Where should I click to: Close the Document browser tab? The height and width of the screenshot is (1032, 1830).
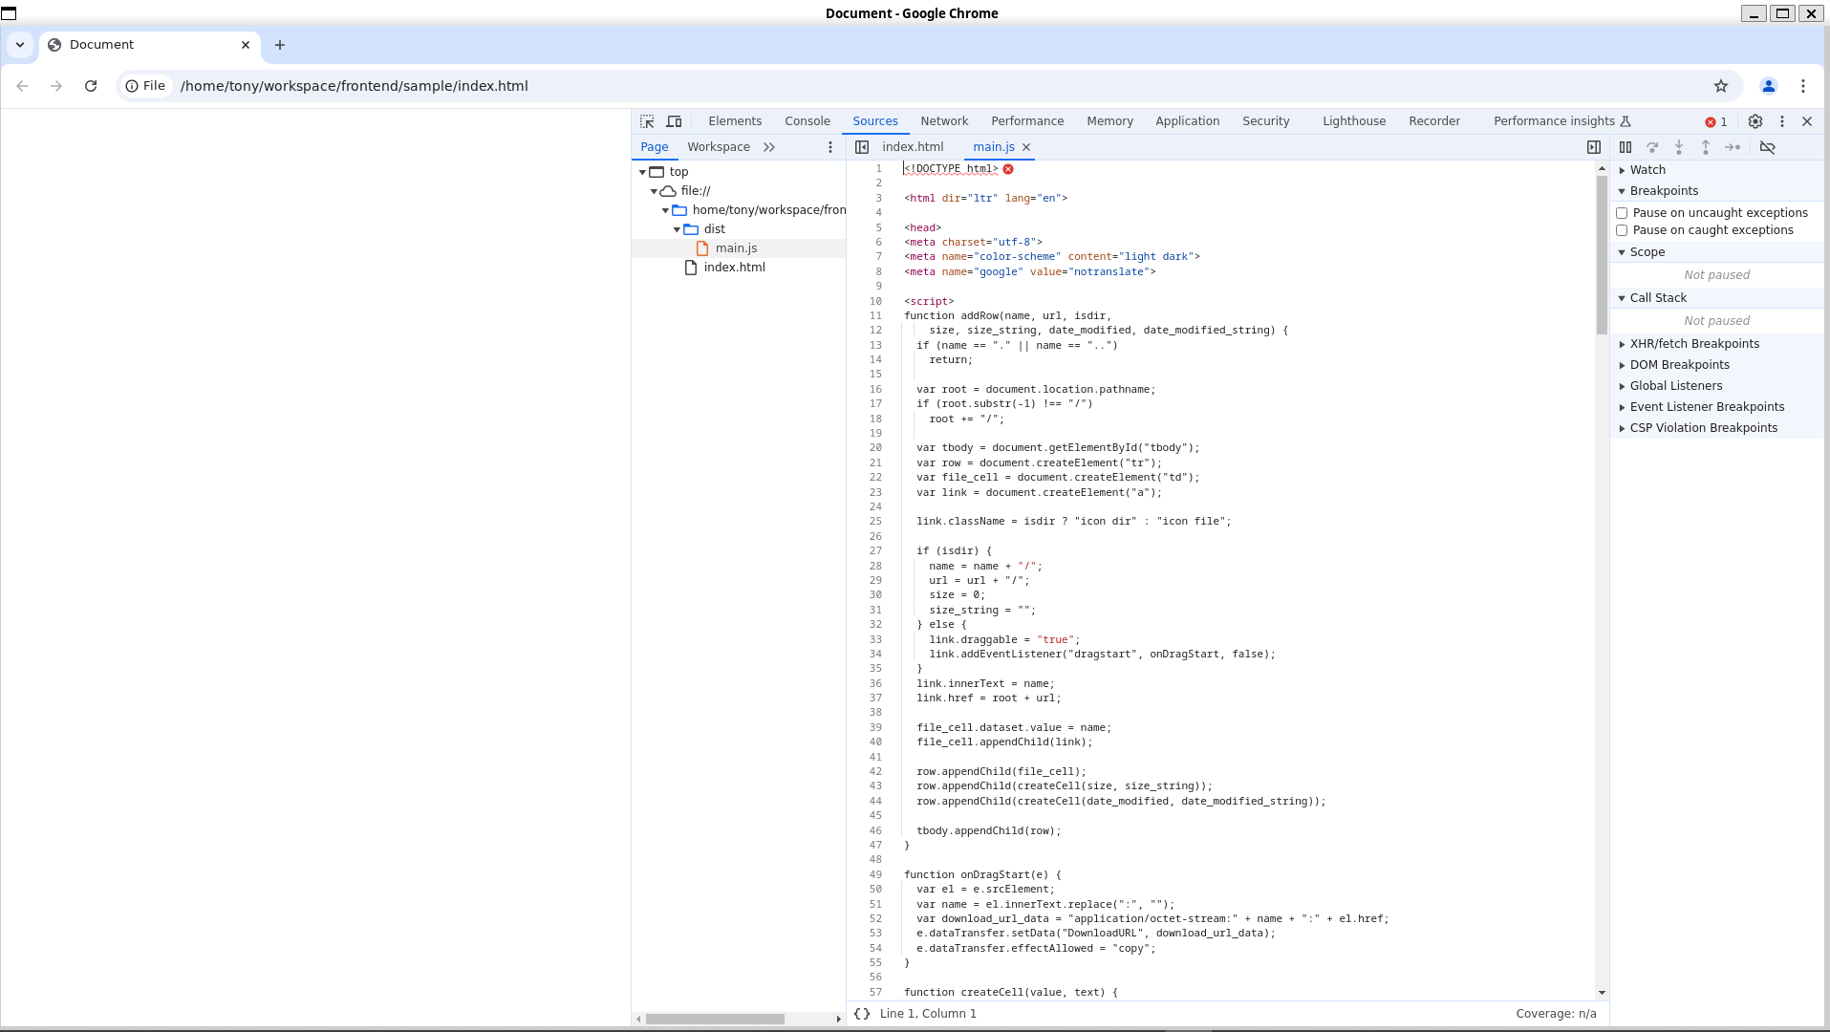pyautogui.click(x=246, y=45)
